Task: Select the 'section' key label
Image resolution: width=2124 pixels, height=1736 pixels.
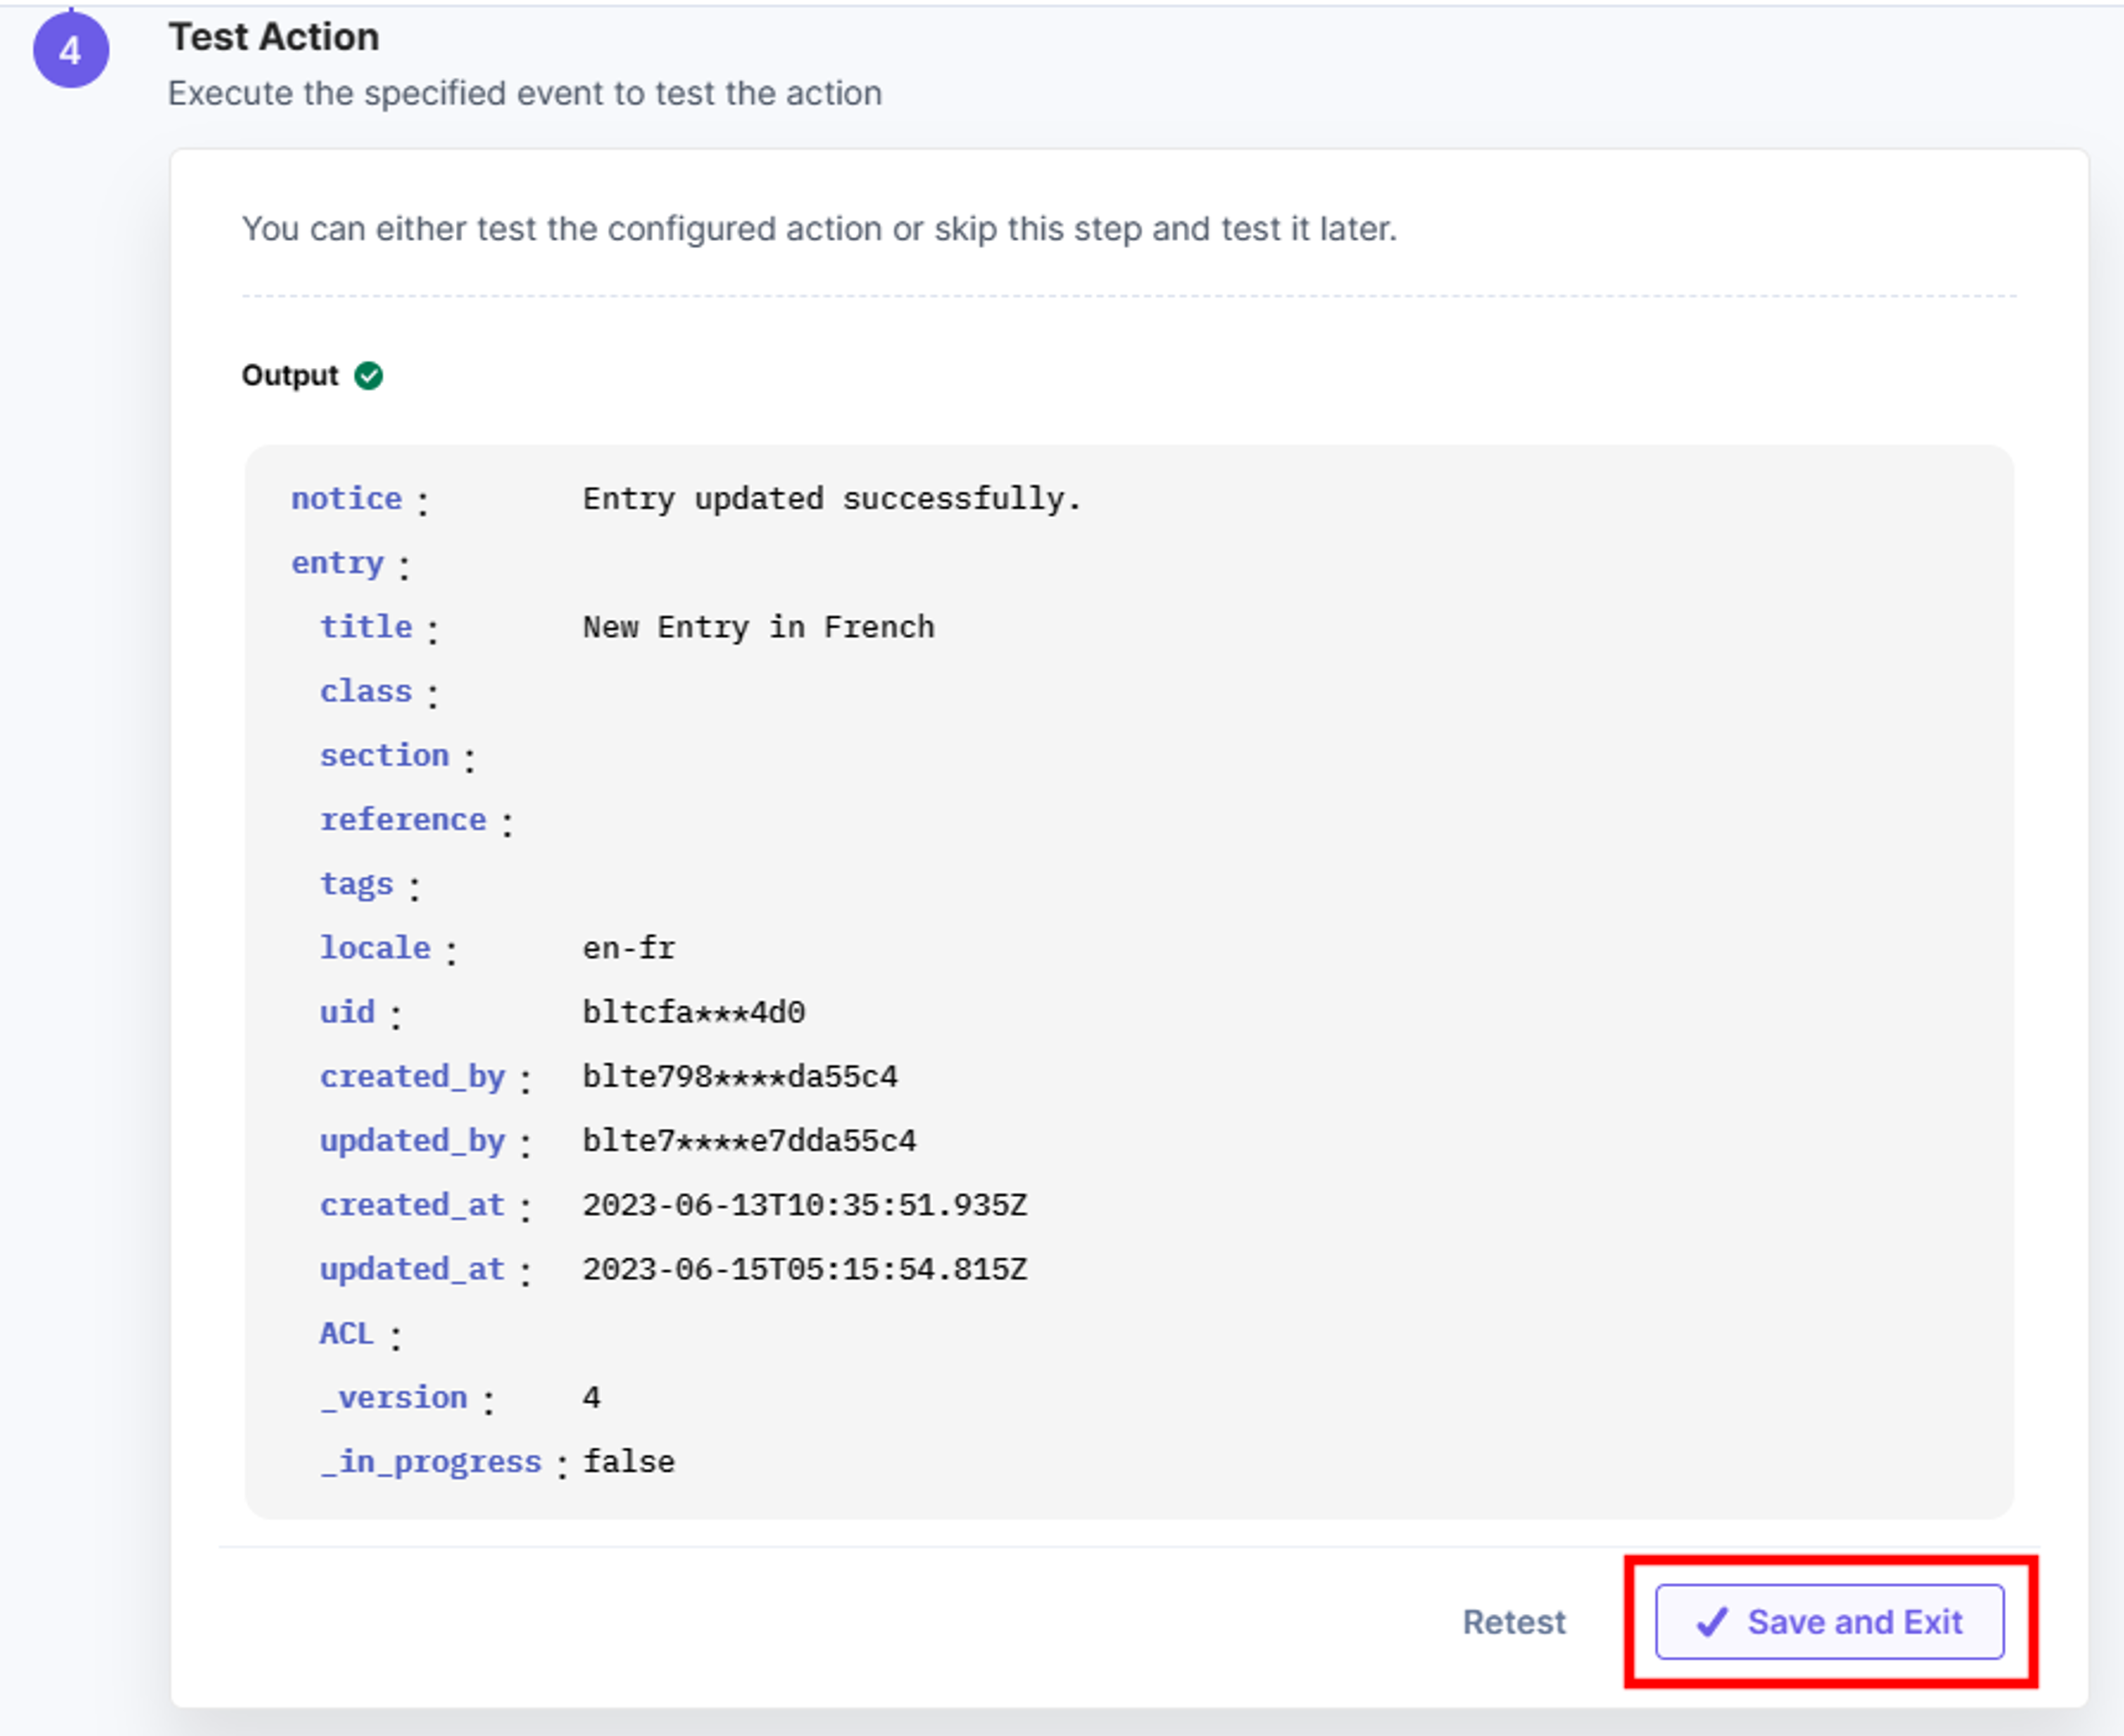Action: point(385,755)
